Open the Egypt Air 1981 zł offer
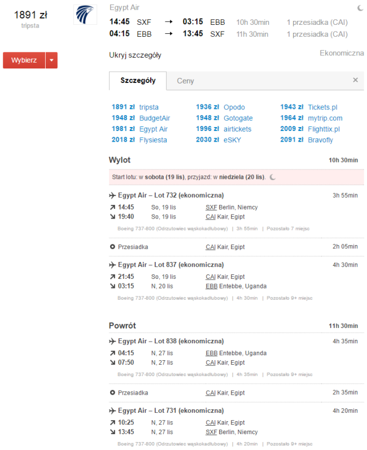Image resolution: width=367 pixels, height=450 pixels. pyautogui.click(x=139, y=129)
